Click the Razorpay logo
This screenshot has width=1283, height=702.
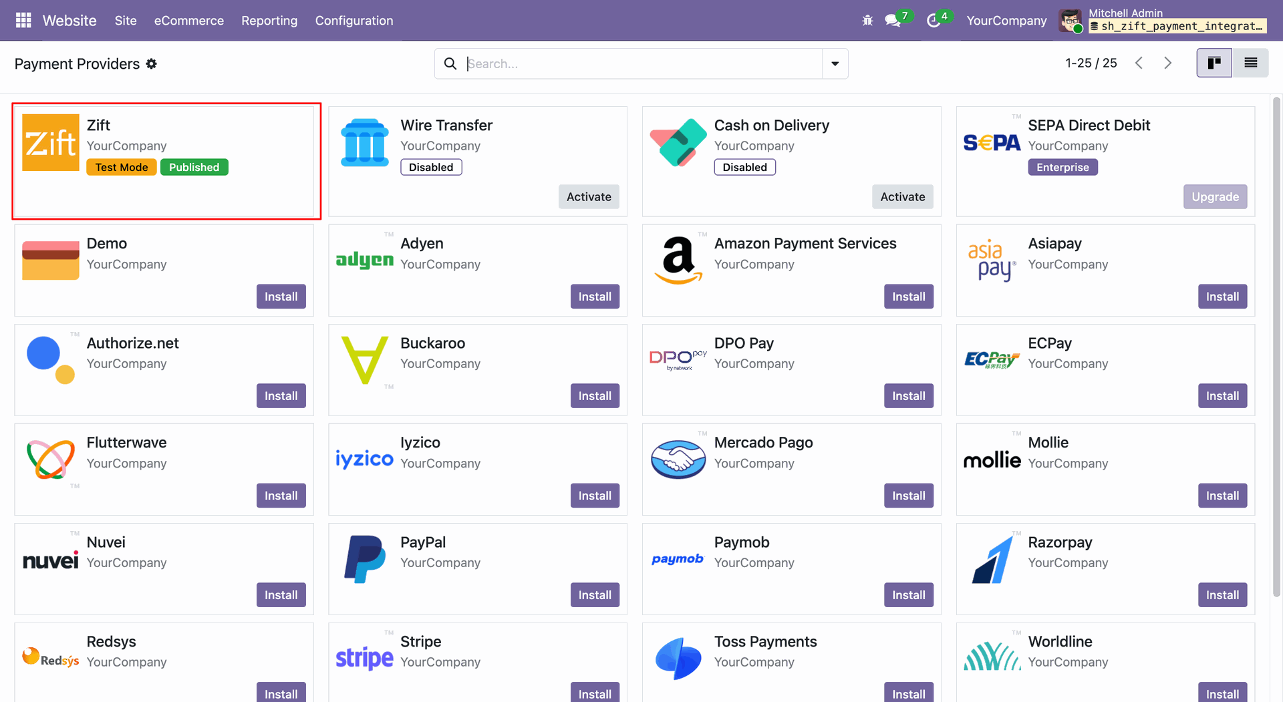pos(992,559)
